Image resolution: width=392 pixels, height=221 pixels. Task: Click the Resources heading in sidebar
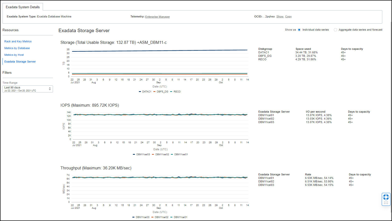click(10, 30)
